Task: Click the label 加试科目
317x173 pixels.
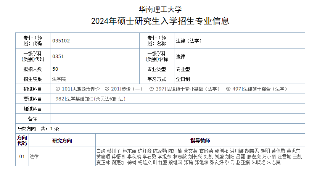Action: point(33,109)
